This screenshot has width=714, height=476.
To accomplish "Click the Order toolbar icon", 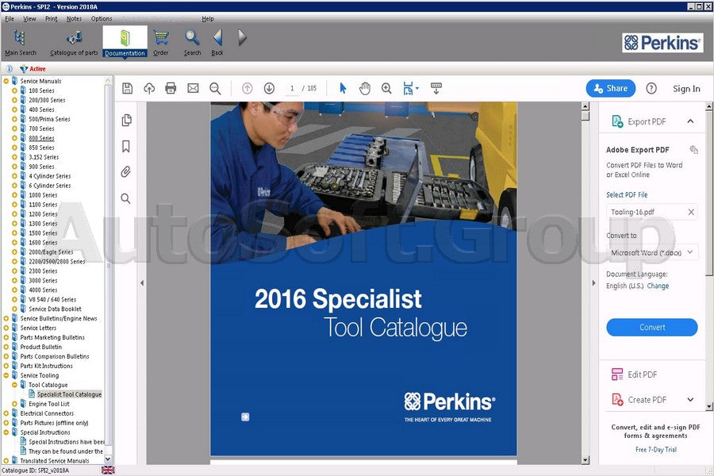I will 161,38.
